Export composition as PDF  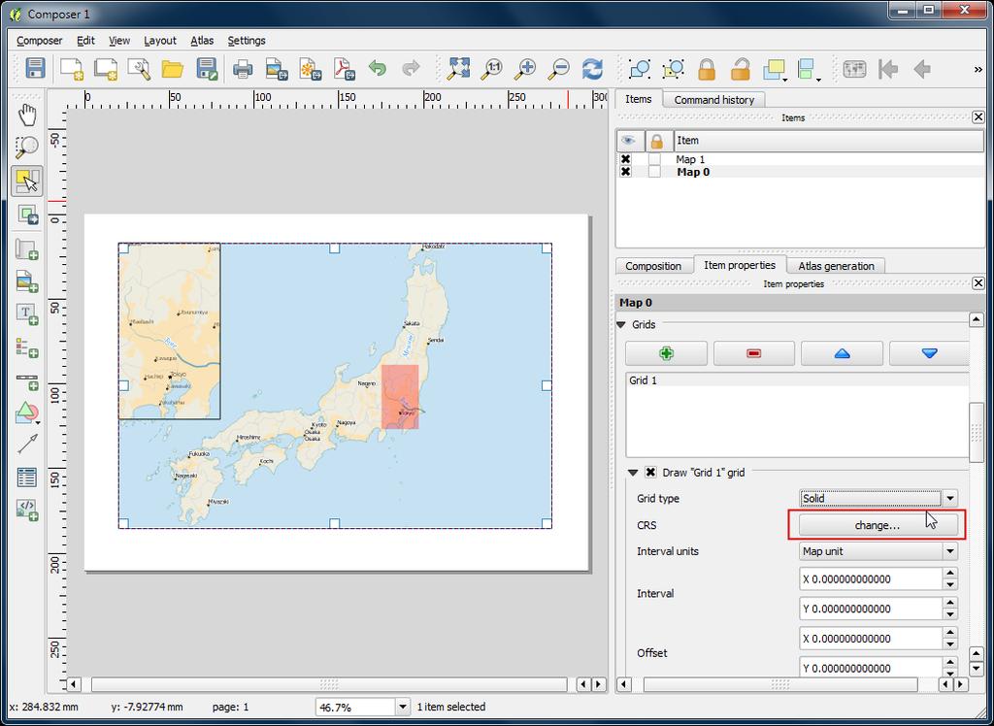pyautogui.click(x=345, y=69)
